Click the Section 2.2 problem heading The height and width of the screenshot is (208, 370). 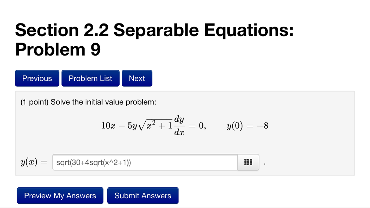155,40
